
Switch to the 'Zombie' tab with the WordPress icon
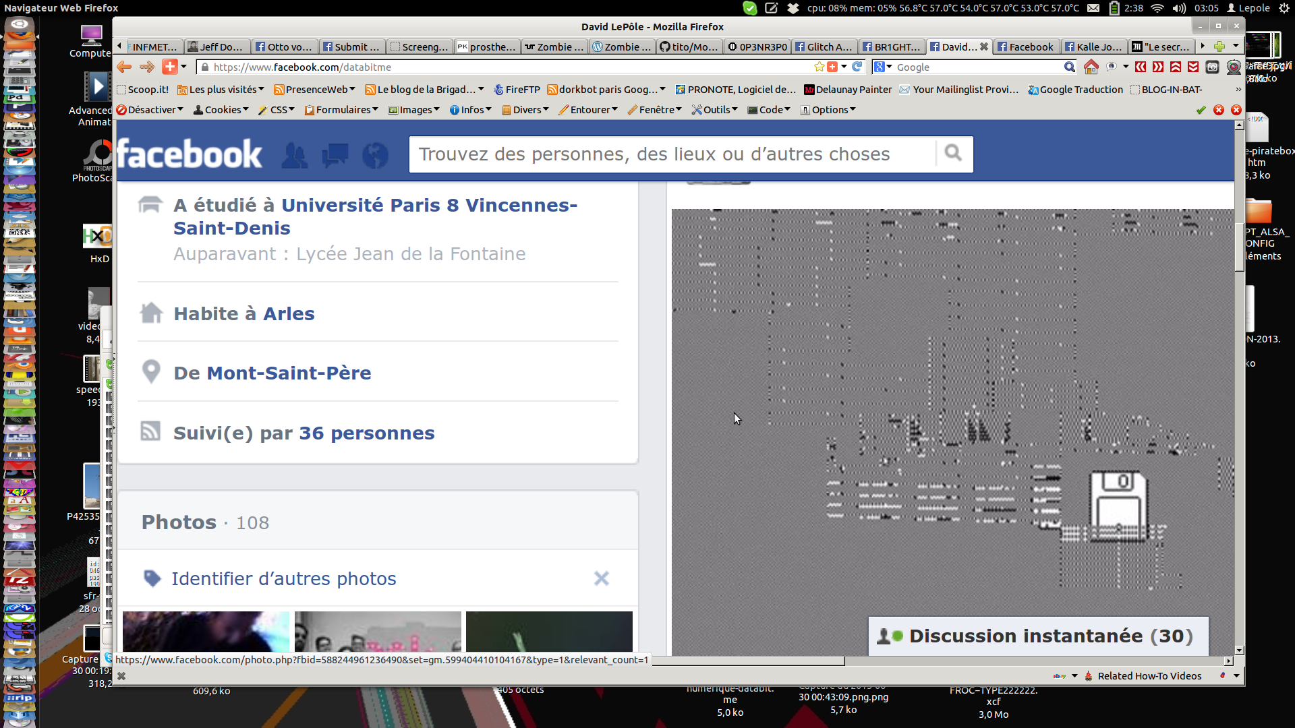point(621,47)
